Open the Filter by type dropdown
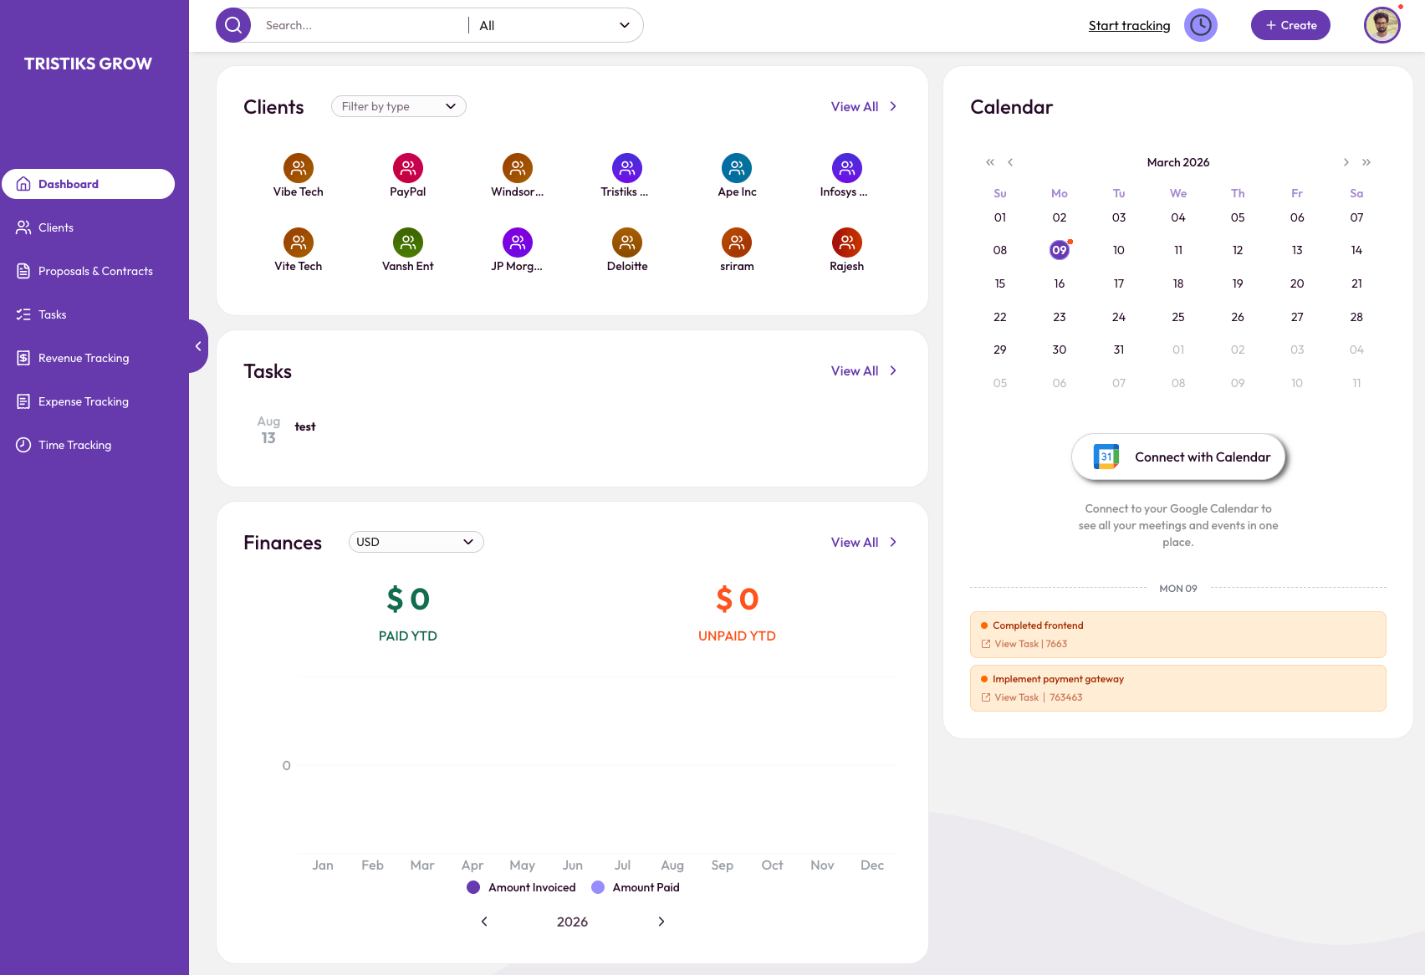The width and height of the screenshot is (1425, 975). pos(399,106)
